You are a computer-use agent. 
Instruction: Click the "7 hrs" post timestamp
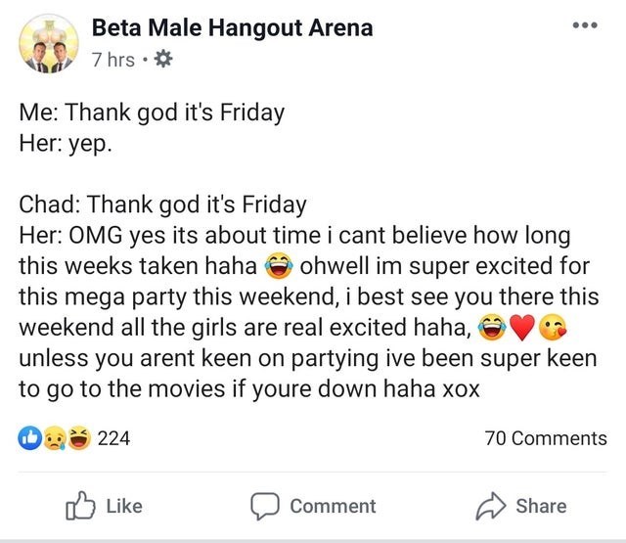[112, 60]
